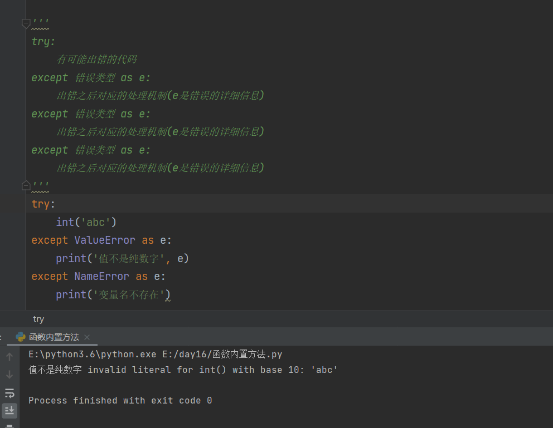Click the Python icon on the run tab

tap(21, 337)
